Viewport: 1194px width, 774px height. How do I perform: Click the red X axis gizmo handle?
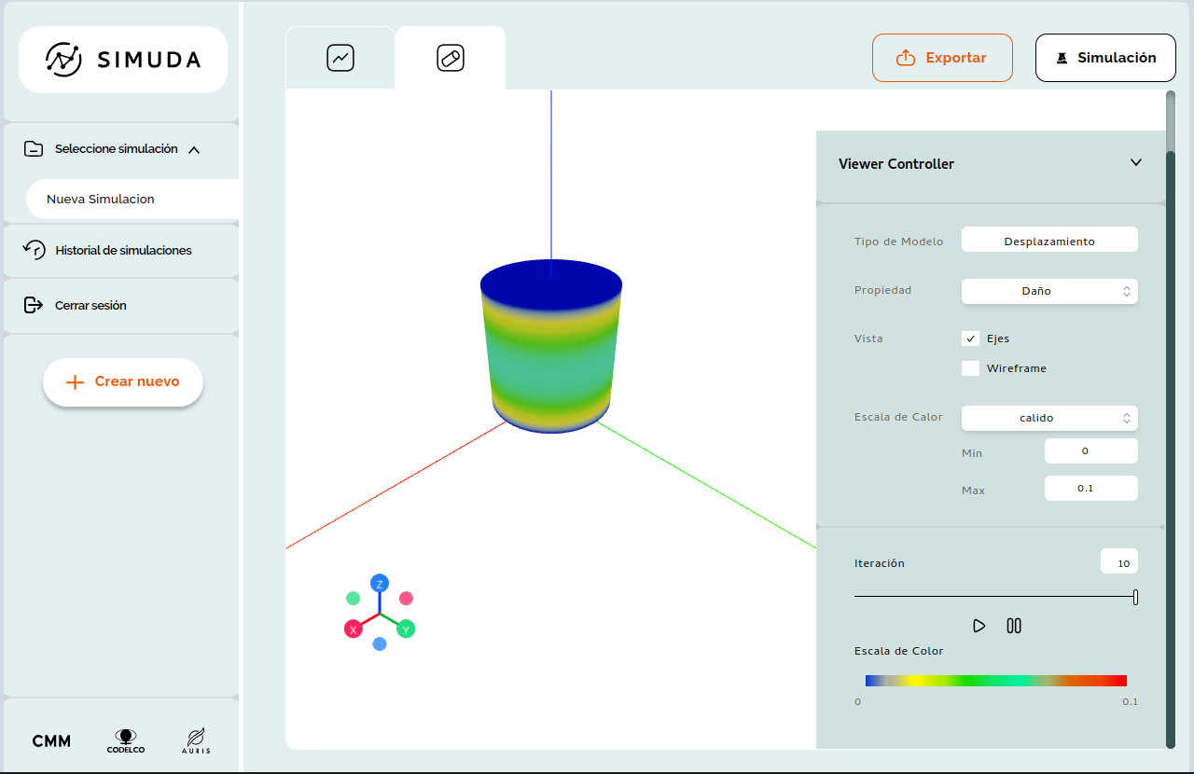(x=354, y=629)
